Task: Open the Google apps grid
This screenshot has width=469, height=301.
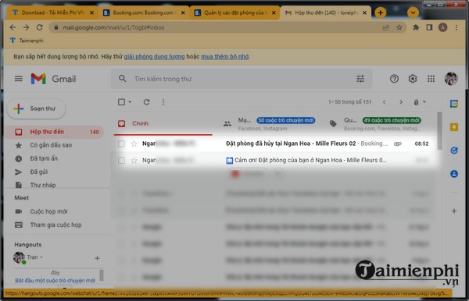Action: click(x=431, y=79)
